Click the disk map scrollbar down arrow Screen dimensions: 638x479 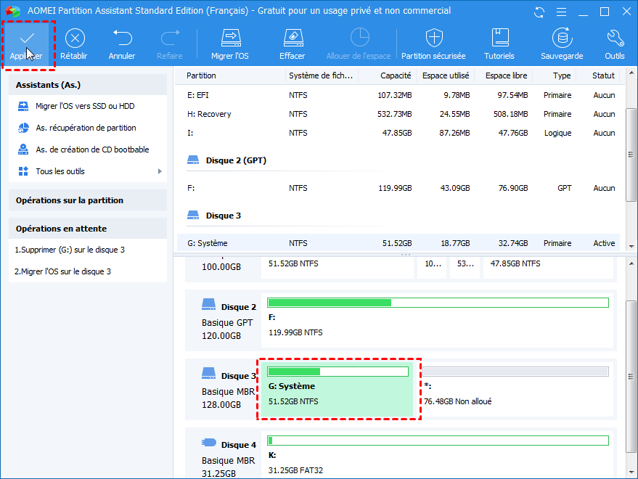(x=631, y=472)
